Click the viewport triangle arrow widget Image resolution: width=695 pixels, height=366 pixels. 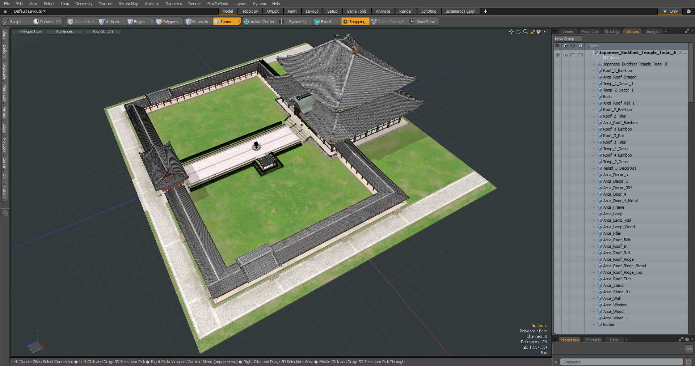click(x=544, y=32)
